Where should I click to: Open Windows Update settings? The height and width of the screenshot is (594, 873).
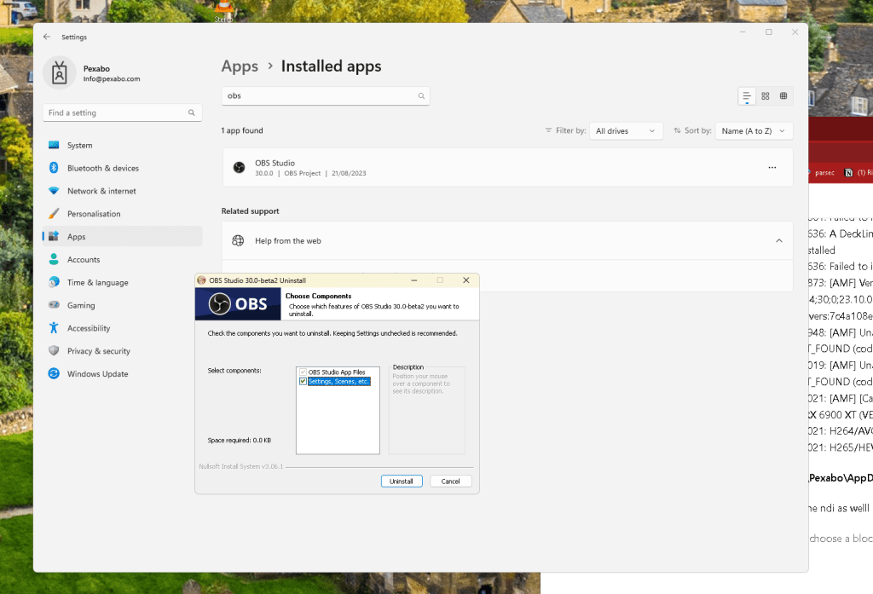coord(123,373)
